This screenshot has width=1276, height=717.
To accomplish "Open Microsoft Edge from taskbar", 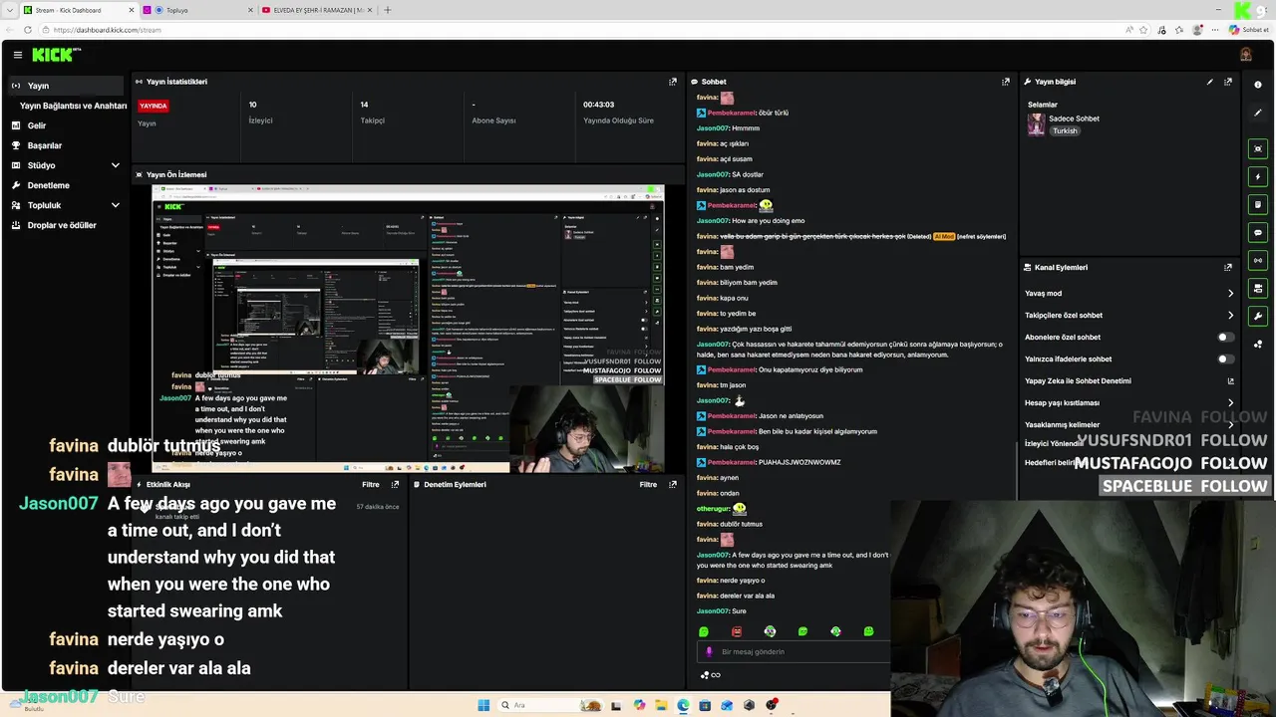I will coord(683,705).
